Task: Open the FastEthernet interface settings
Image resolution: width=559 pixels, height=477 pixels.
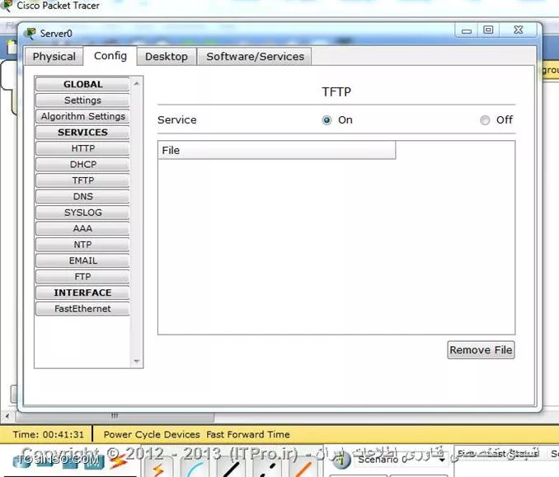Action: (82, 309)
